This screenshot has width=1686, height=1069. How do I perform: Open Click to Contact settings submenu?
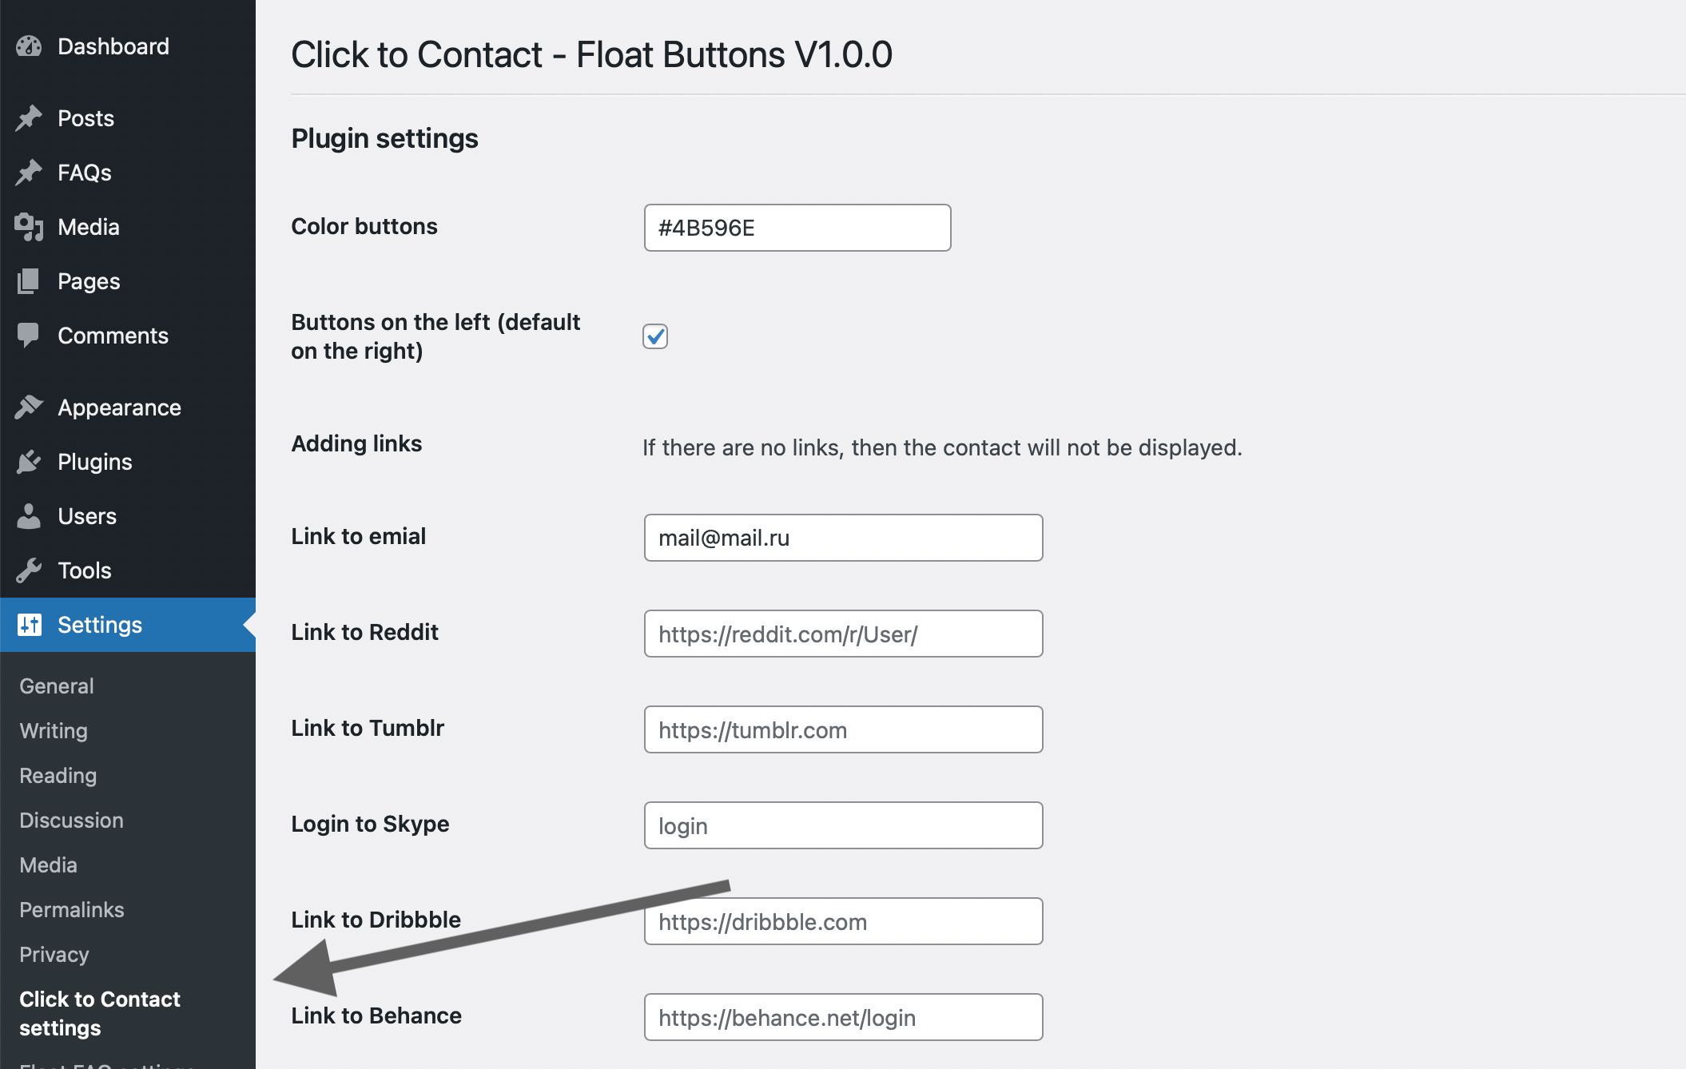[x=100, y=1013]
